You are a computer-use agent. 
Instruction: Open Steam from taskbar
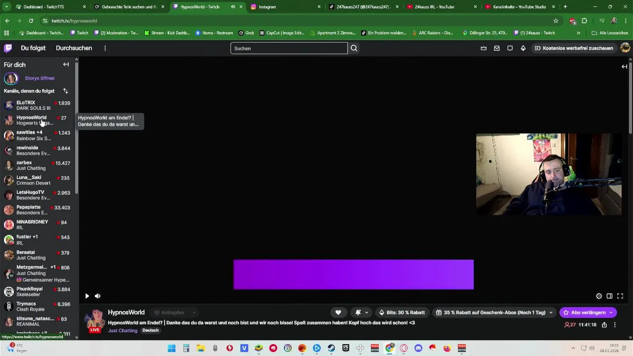pyautogui.click(x=331, y=348)
